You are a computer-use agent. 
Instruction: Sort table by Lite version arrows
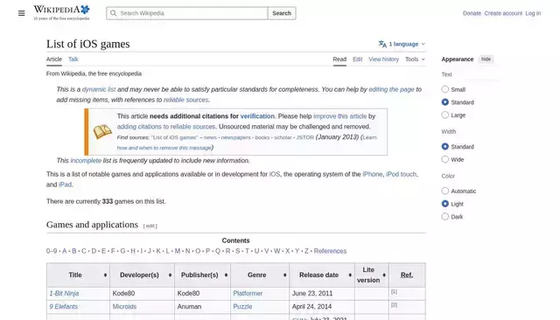(384, 275)
